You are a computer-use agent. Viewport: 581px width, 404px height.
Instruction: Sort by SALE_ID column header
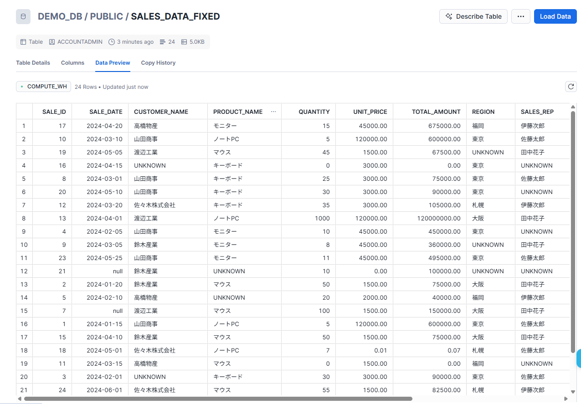click(52, 112)
